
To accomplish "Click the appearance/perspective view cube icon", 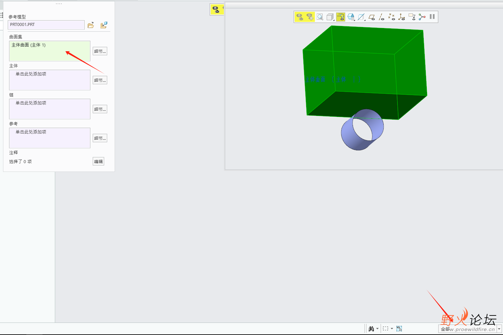I will (x=351, y=17).
